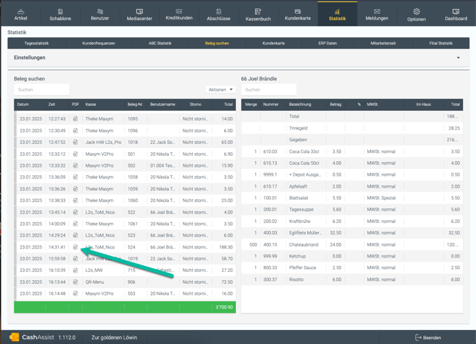Screen dimensions: 476x344
Task: Open PDF icon for Beleg 1096
Action: coord(75,131)
